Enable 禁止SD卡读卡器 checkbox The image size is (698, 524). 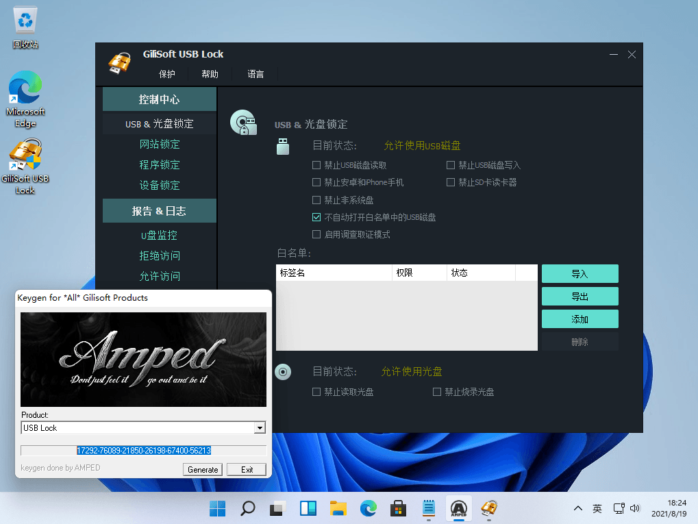click(451, 182)
